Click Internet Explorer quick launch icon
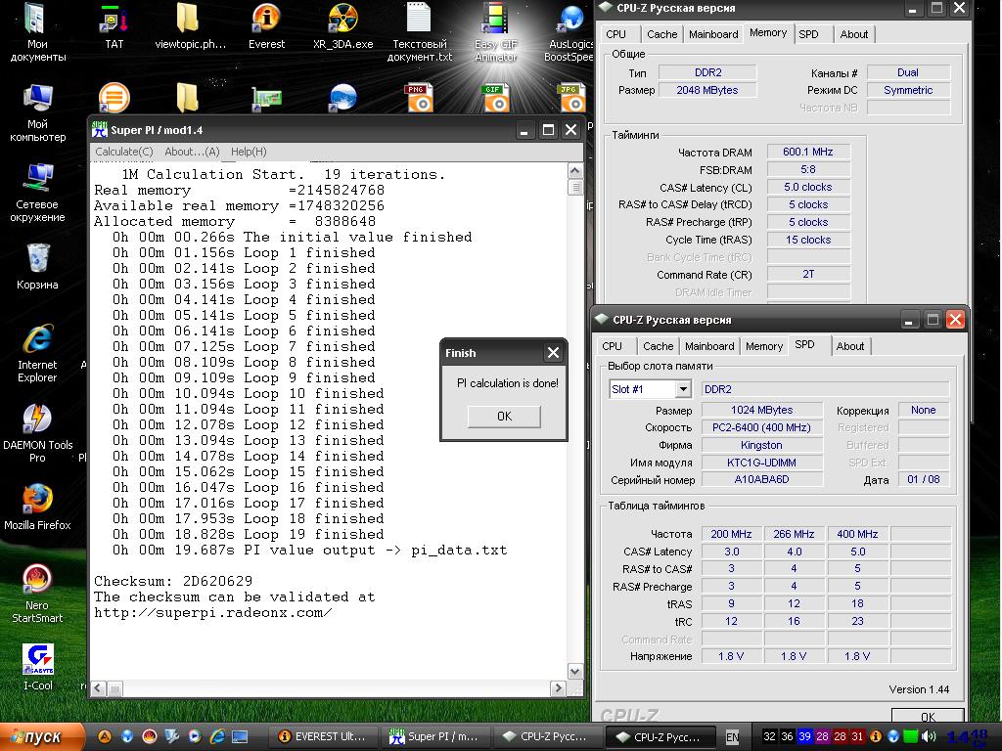The height and width of the screenshot is (751, 1002). coord(218,736)
